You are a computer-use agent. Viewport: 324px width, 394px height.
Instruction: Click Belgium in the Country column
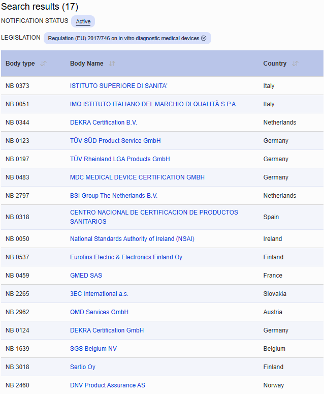(x=274, y=349)
